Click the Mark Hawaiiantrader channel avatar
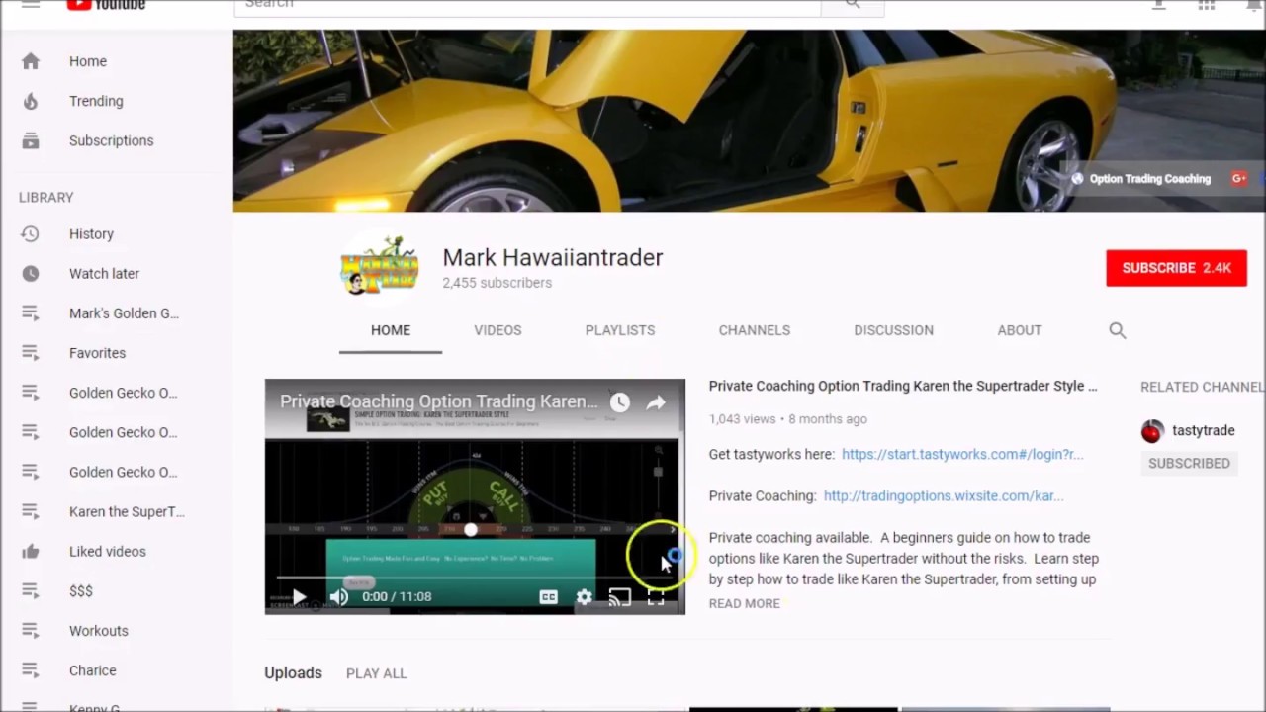Viewport: 1266px width, 712px height. (x=379, y=267)
